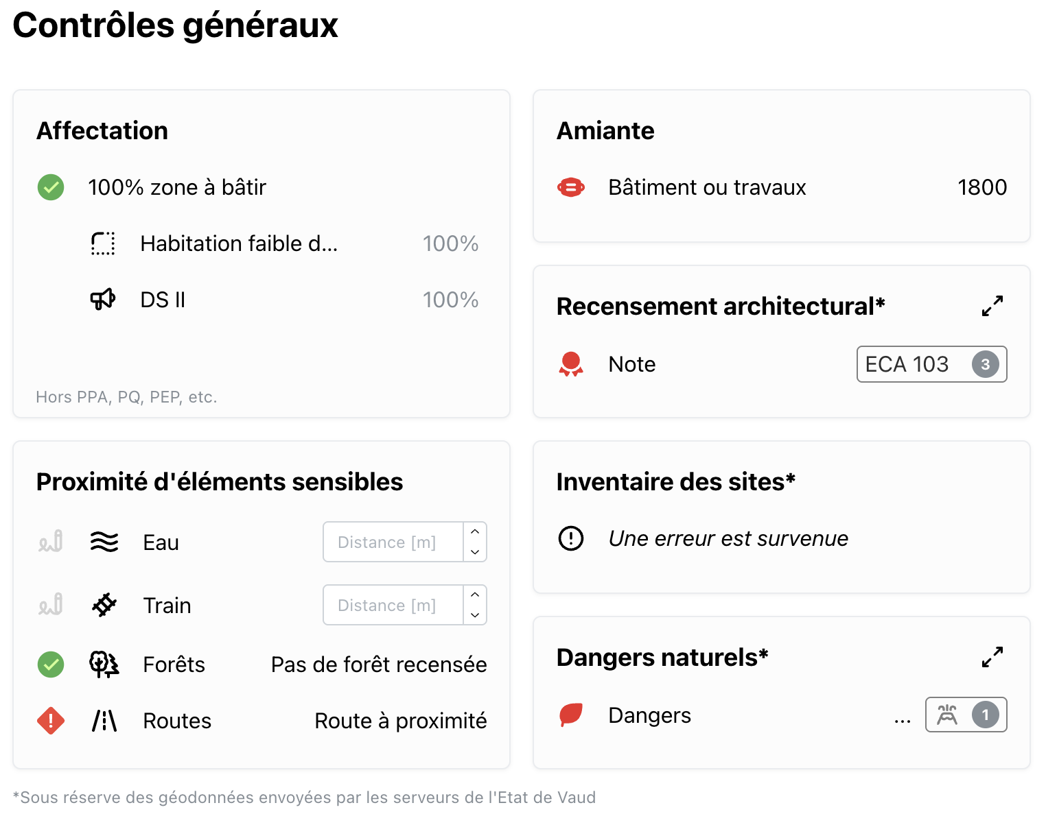Click the error alert icon in Inventaire des sites
This screenshot has height=838, width=1046.
(571, 538)
